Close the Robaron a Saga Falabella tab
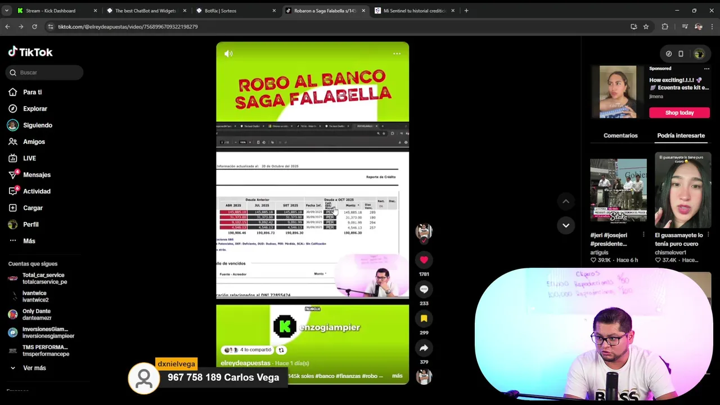Viewport: 720px width, 405px height. pos(363,11)
